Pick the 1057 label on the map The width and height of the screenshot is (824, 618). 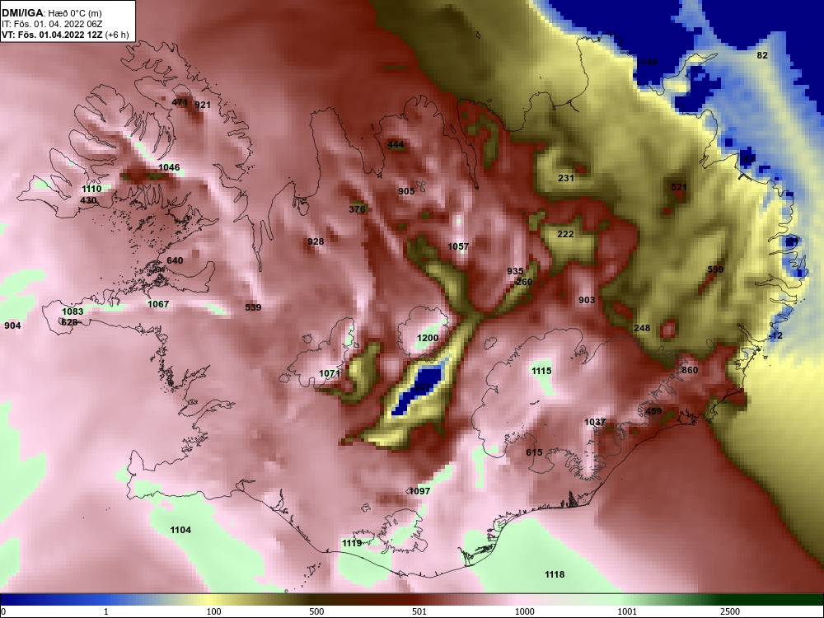point(458,246)
